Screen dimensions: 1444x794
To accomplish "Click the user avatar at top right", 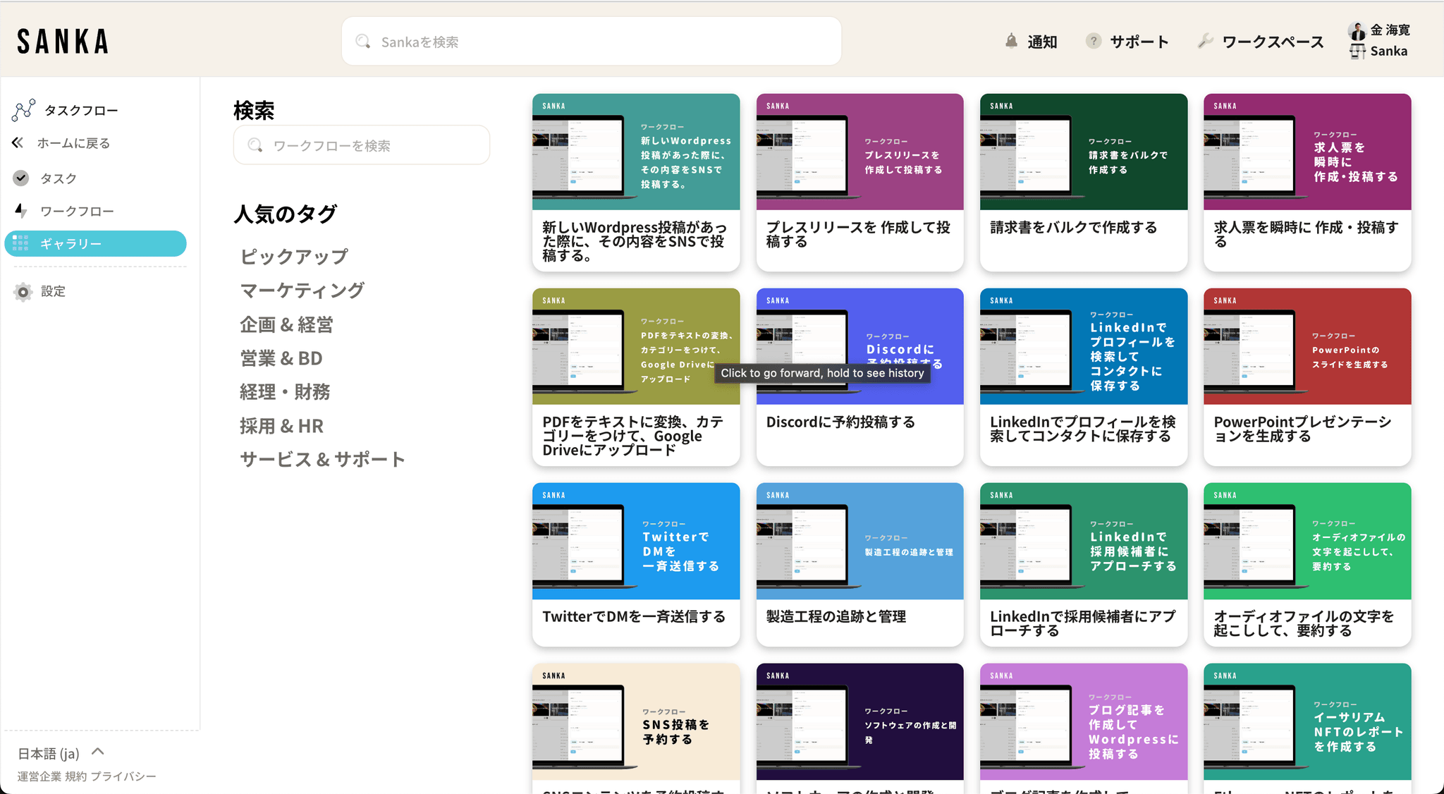I will click(1357, 31).
